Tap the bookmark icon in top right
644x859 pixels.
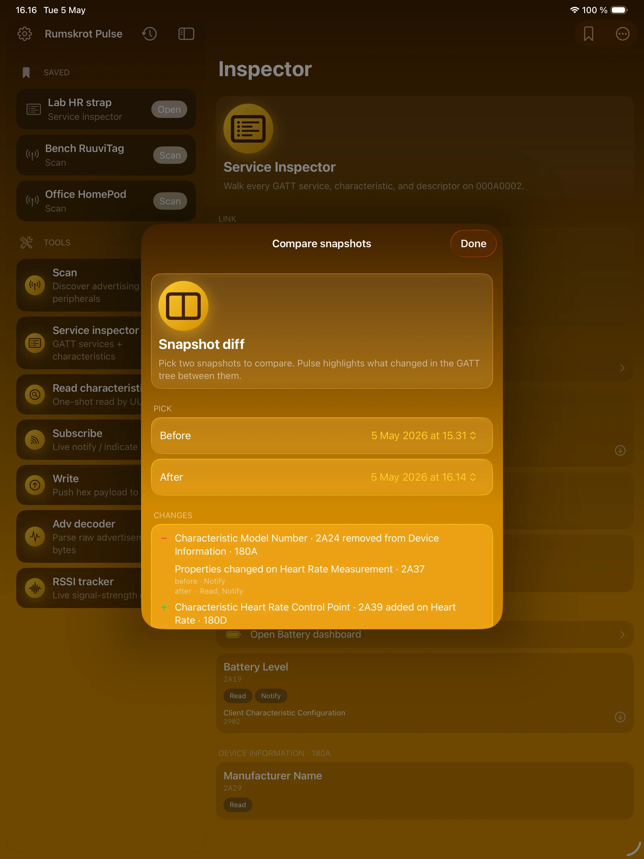[x=588, y=34]
